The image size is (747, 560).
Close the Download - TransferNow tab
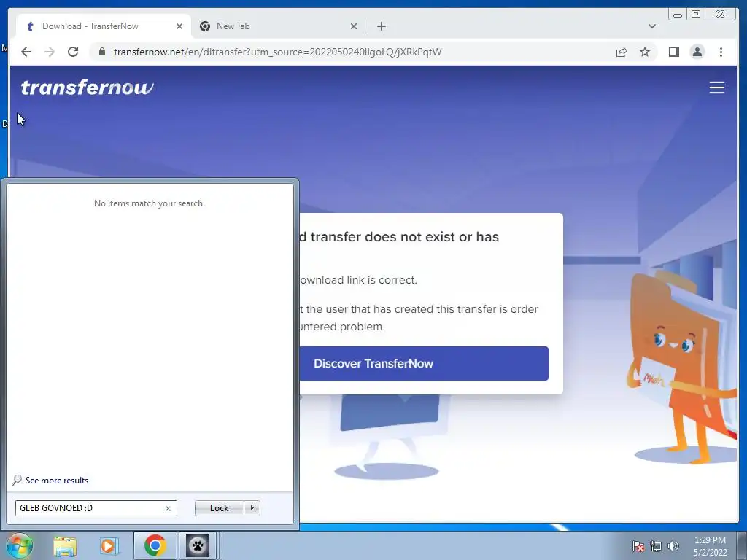click(179, 26)
